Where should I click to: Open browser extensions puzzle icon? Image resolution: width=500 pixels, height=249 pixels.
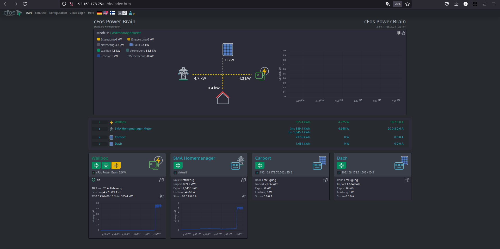[484, 4]
